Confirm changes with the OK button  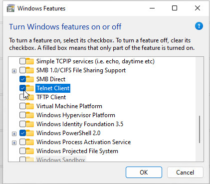(x=144, y=173)
